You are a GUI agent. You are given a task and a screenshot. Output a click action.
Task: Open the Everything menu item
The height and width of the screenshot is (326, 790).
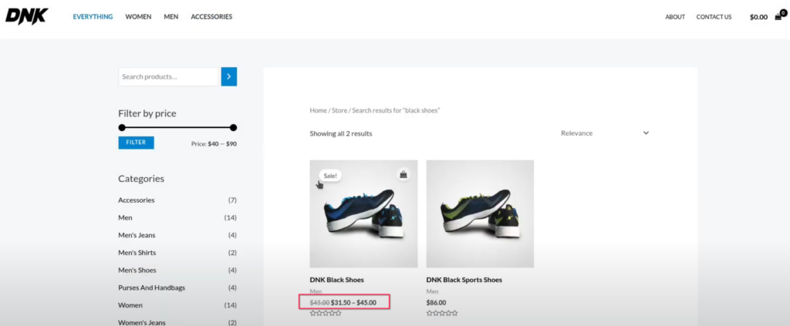pos(93,17)
